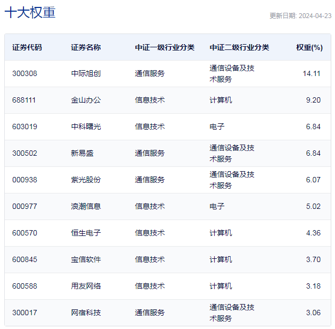335x329 pixels.
Task: Select stock name 浪潮信息
Action: (x=86, y=206)
